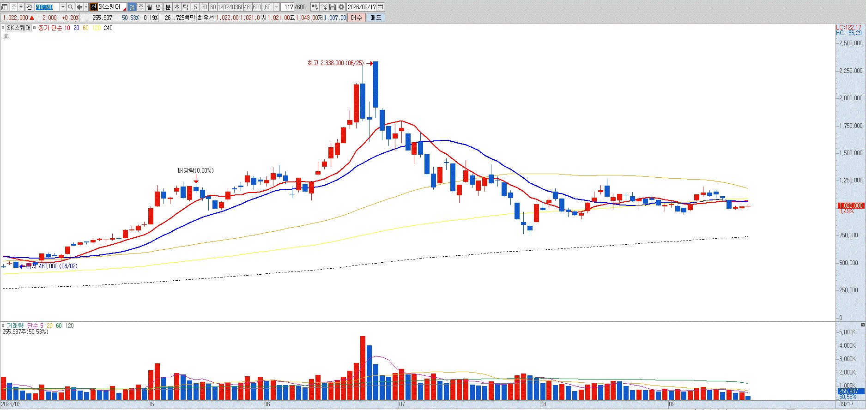The image size is (866, 410).
Task: Click the add-indicator line chart icon
Action: [324, 7]
